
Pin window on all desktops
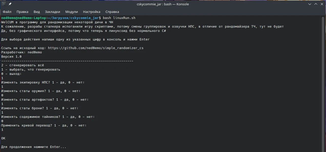click(x=10, y=4)
